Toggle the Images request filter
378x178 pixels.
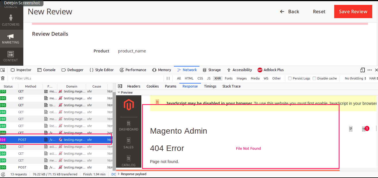(242, 78)
